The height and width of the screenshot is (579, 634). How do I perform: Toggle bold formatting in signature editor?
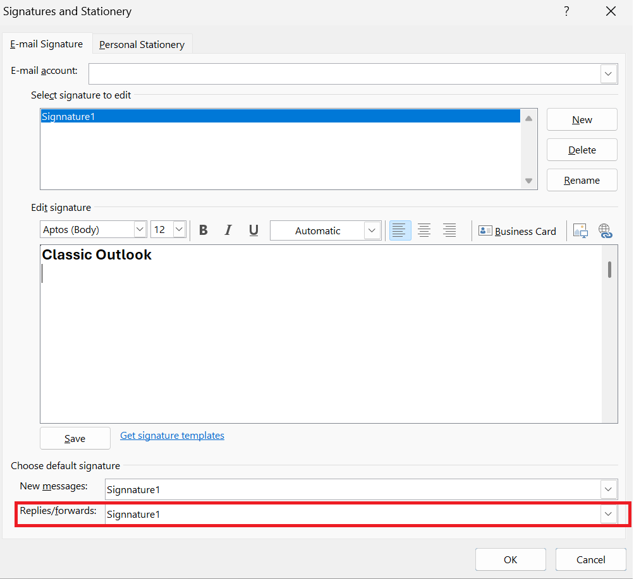click(x=204, y=230)
